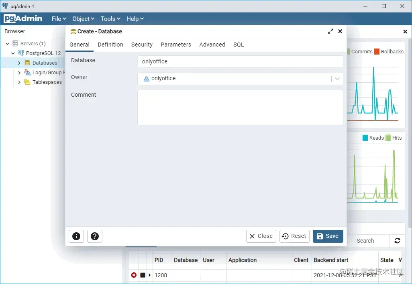The image size is (412, 284).
Task: Click the Application column header
Action: click(x=243, y=260)
